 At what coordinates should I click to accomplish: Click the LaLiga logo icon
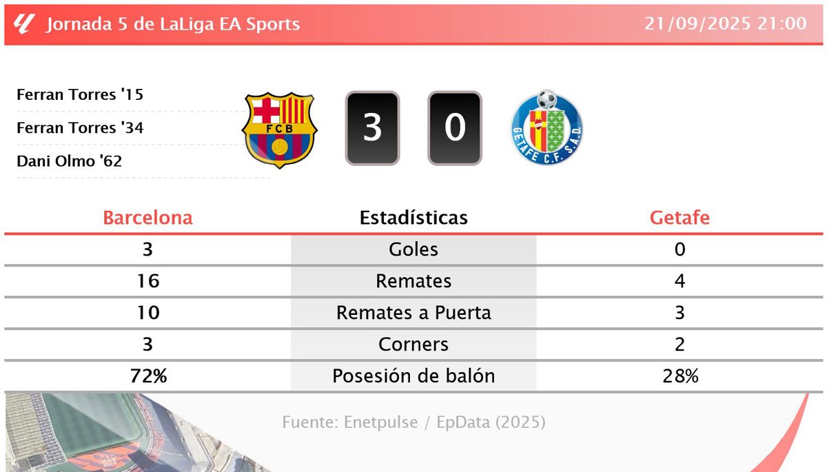(23, 24)
